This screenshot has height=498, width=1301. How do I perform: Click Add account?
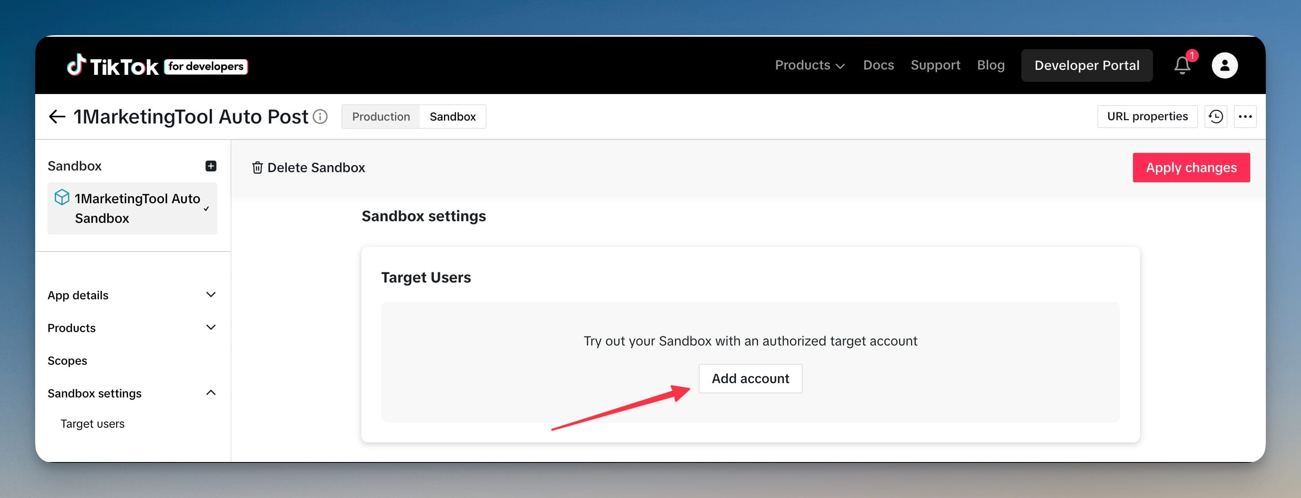[750, 378]
